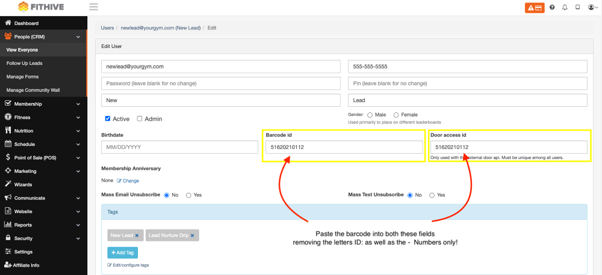Click the Add Tag button

point(123,253)
